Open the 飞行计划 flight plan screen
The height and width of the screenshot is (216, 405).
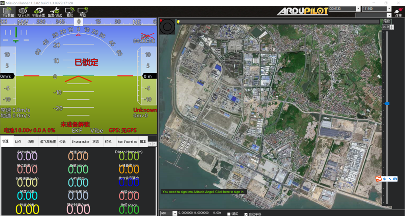pyautogui.click(x=23, y=12)
